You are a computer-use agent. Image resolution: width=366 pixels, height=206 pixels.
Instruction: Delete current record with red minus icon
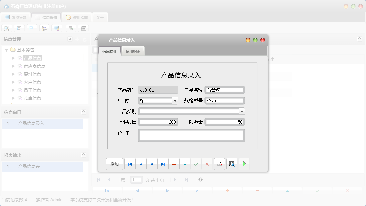[174, 164]
